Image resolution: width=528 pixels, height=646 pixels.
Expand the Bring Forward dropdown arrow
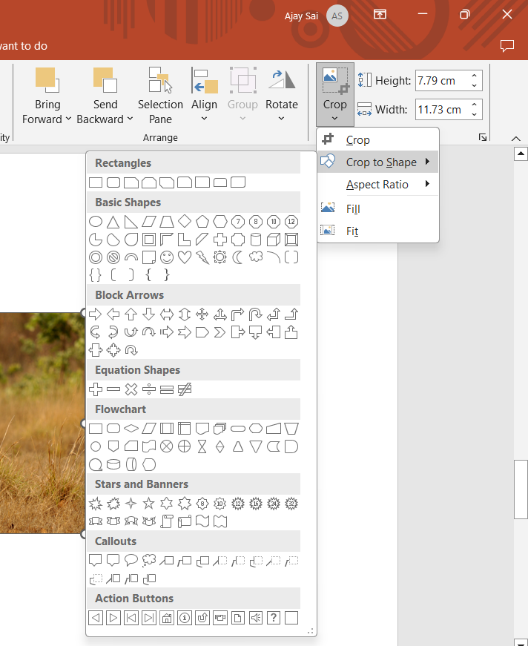68,119
